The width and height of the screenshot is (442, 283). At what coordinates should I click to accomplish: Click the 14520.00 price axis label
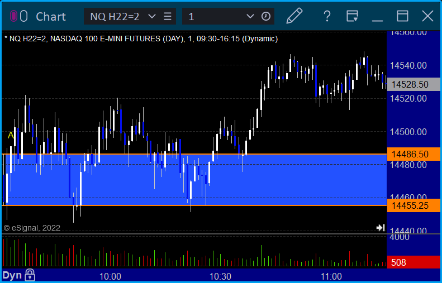tap(408, 99)
